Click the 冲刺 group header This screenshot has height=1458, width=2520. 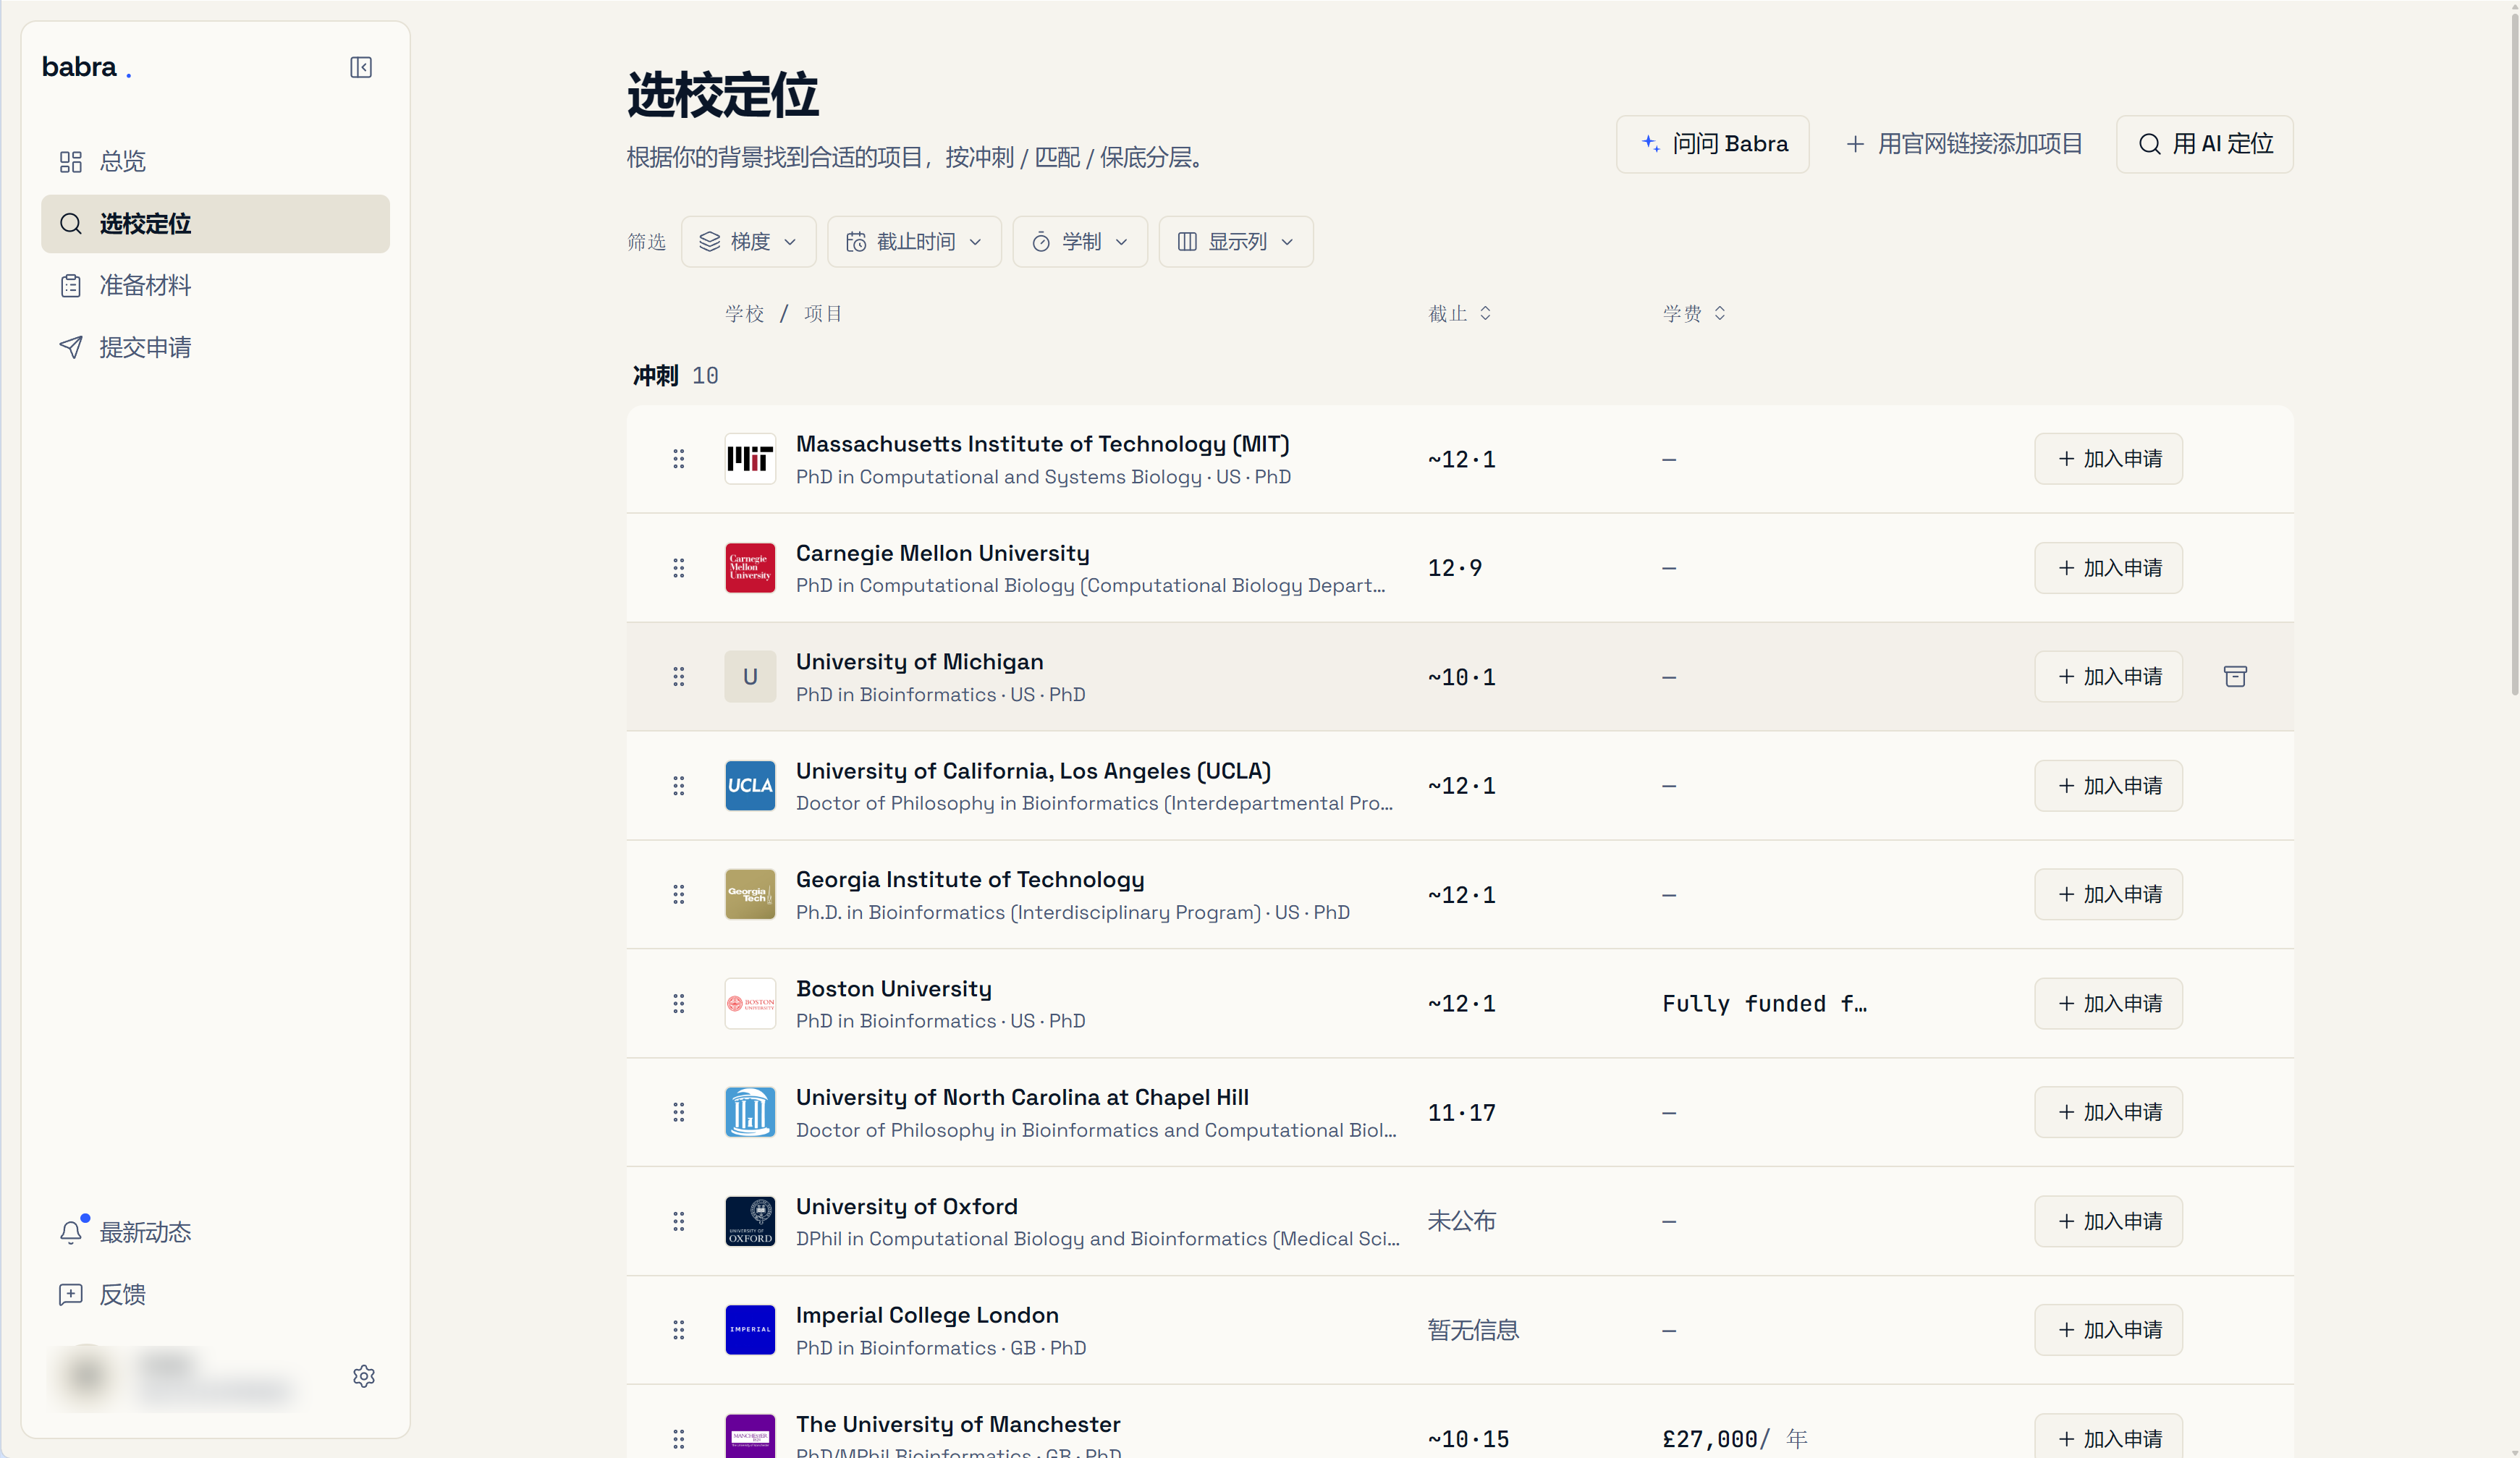tap(676, 376)
